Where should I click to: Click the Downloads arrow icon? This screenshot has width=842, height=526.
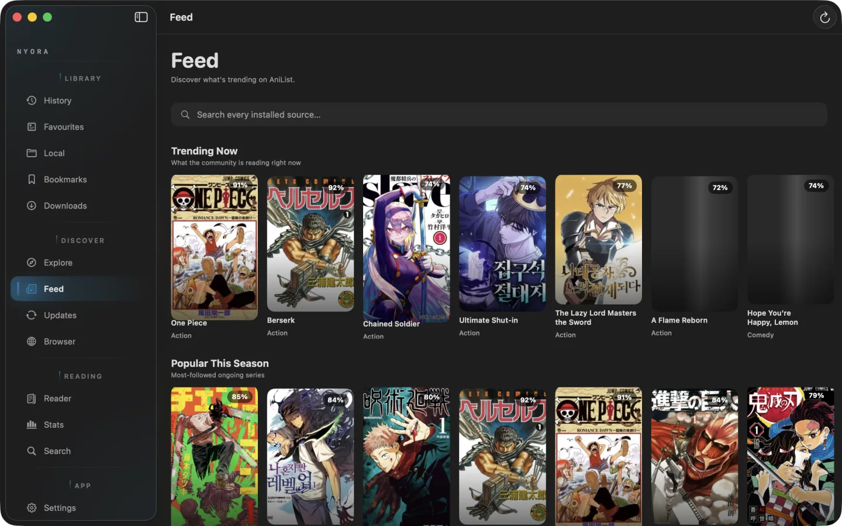(32, 206)
